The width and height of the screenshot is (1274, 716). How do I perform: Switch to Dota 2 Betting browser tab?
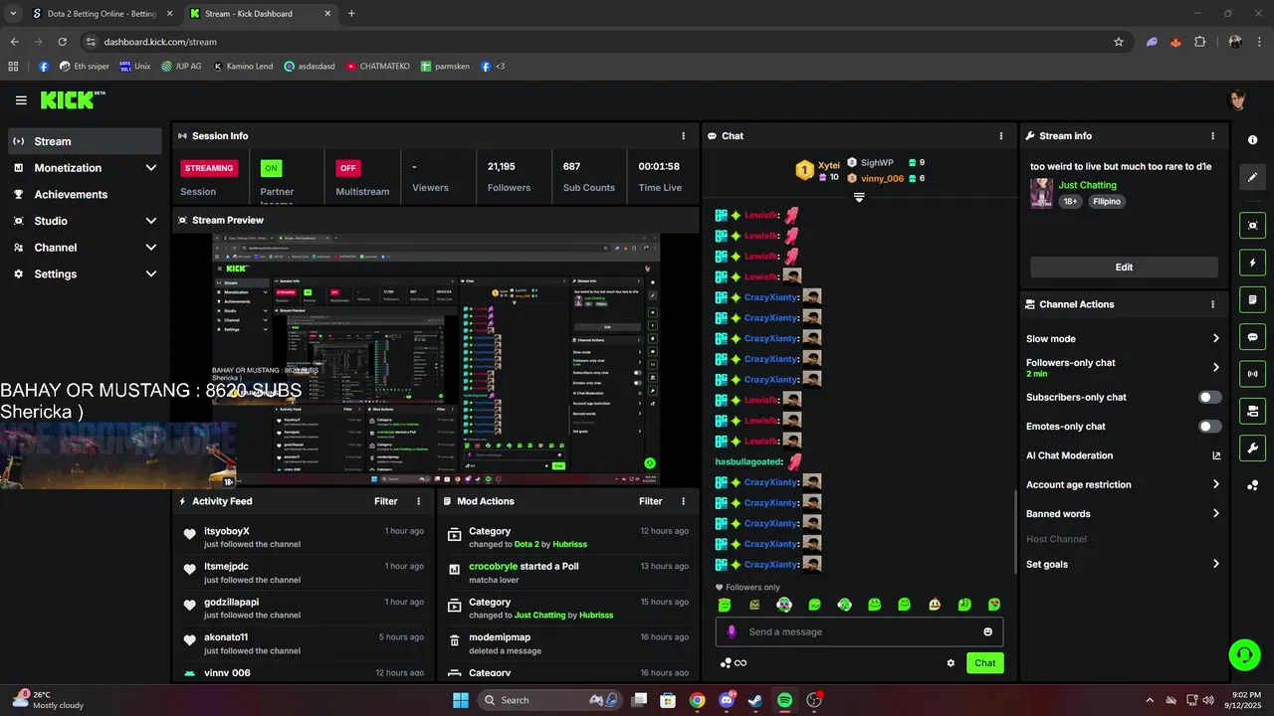coord(100,14)
